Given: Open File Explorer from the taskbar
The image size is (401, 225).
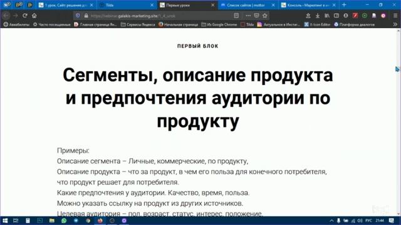Looking at the screenshot, I should [51, 221].
